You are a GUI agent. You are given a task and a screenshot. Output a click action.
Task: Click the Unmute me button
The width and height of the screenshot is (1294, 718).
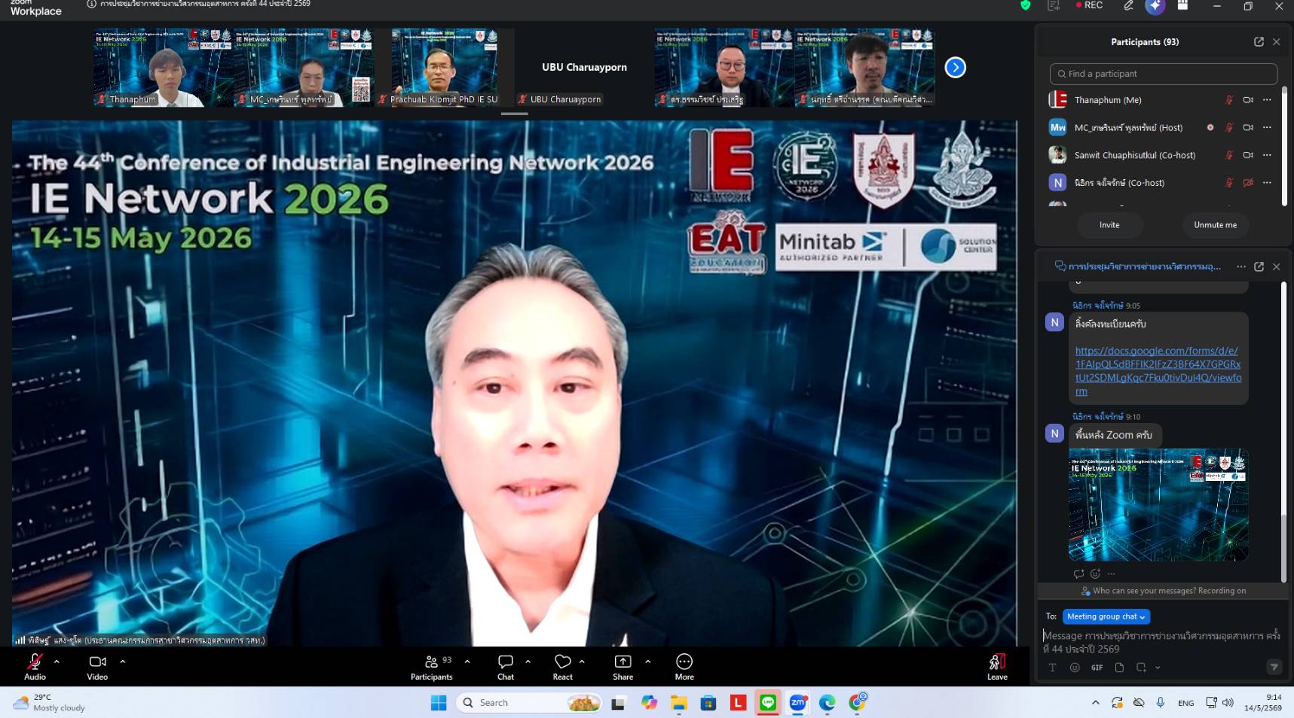click(x=1215, y=225)
